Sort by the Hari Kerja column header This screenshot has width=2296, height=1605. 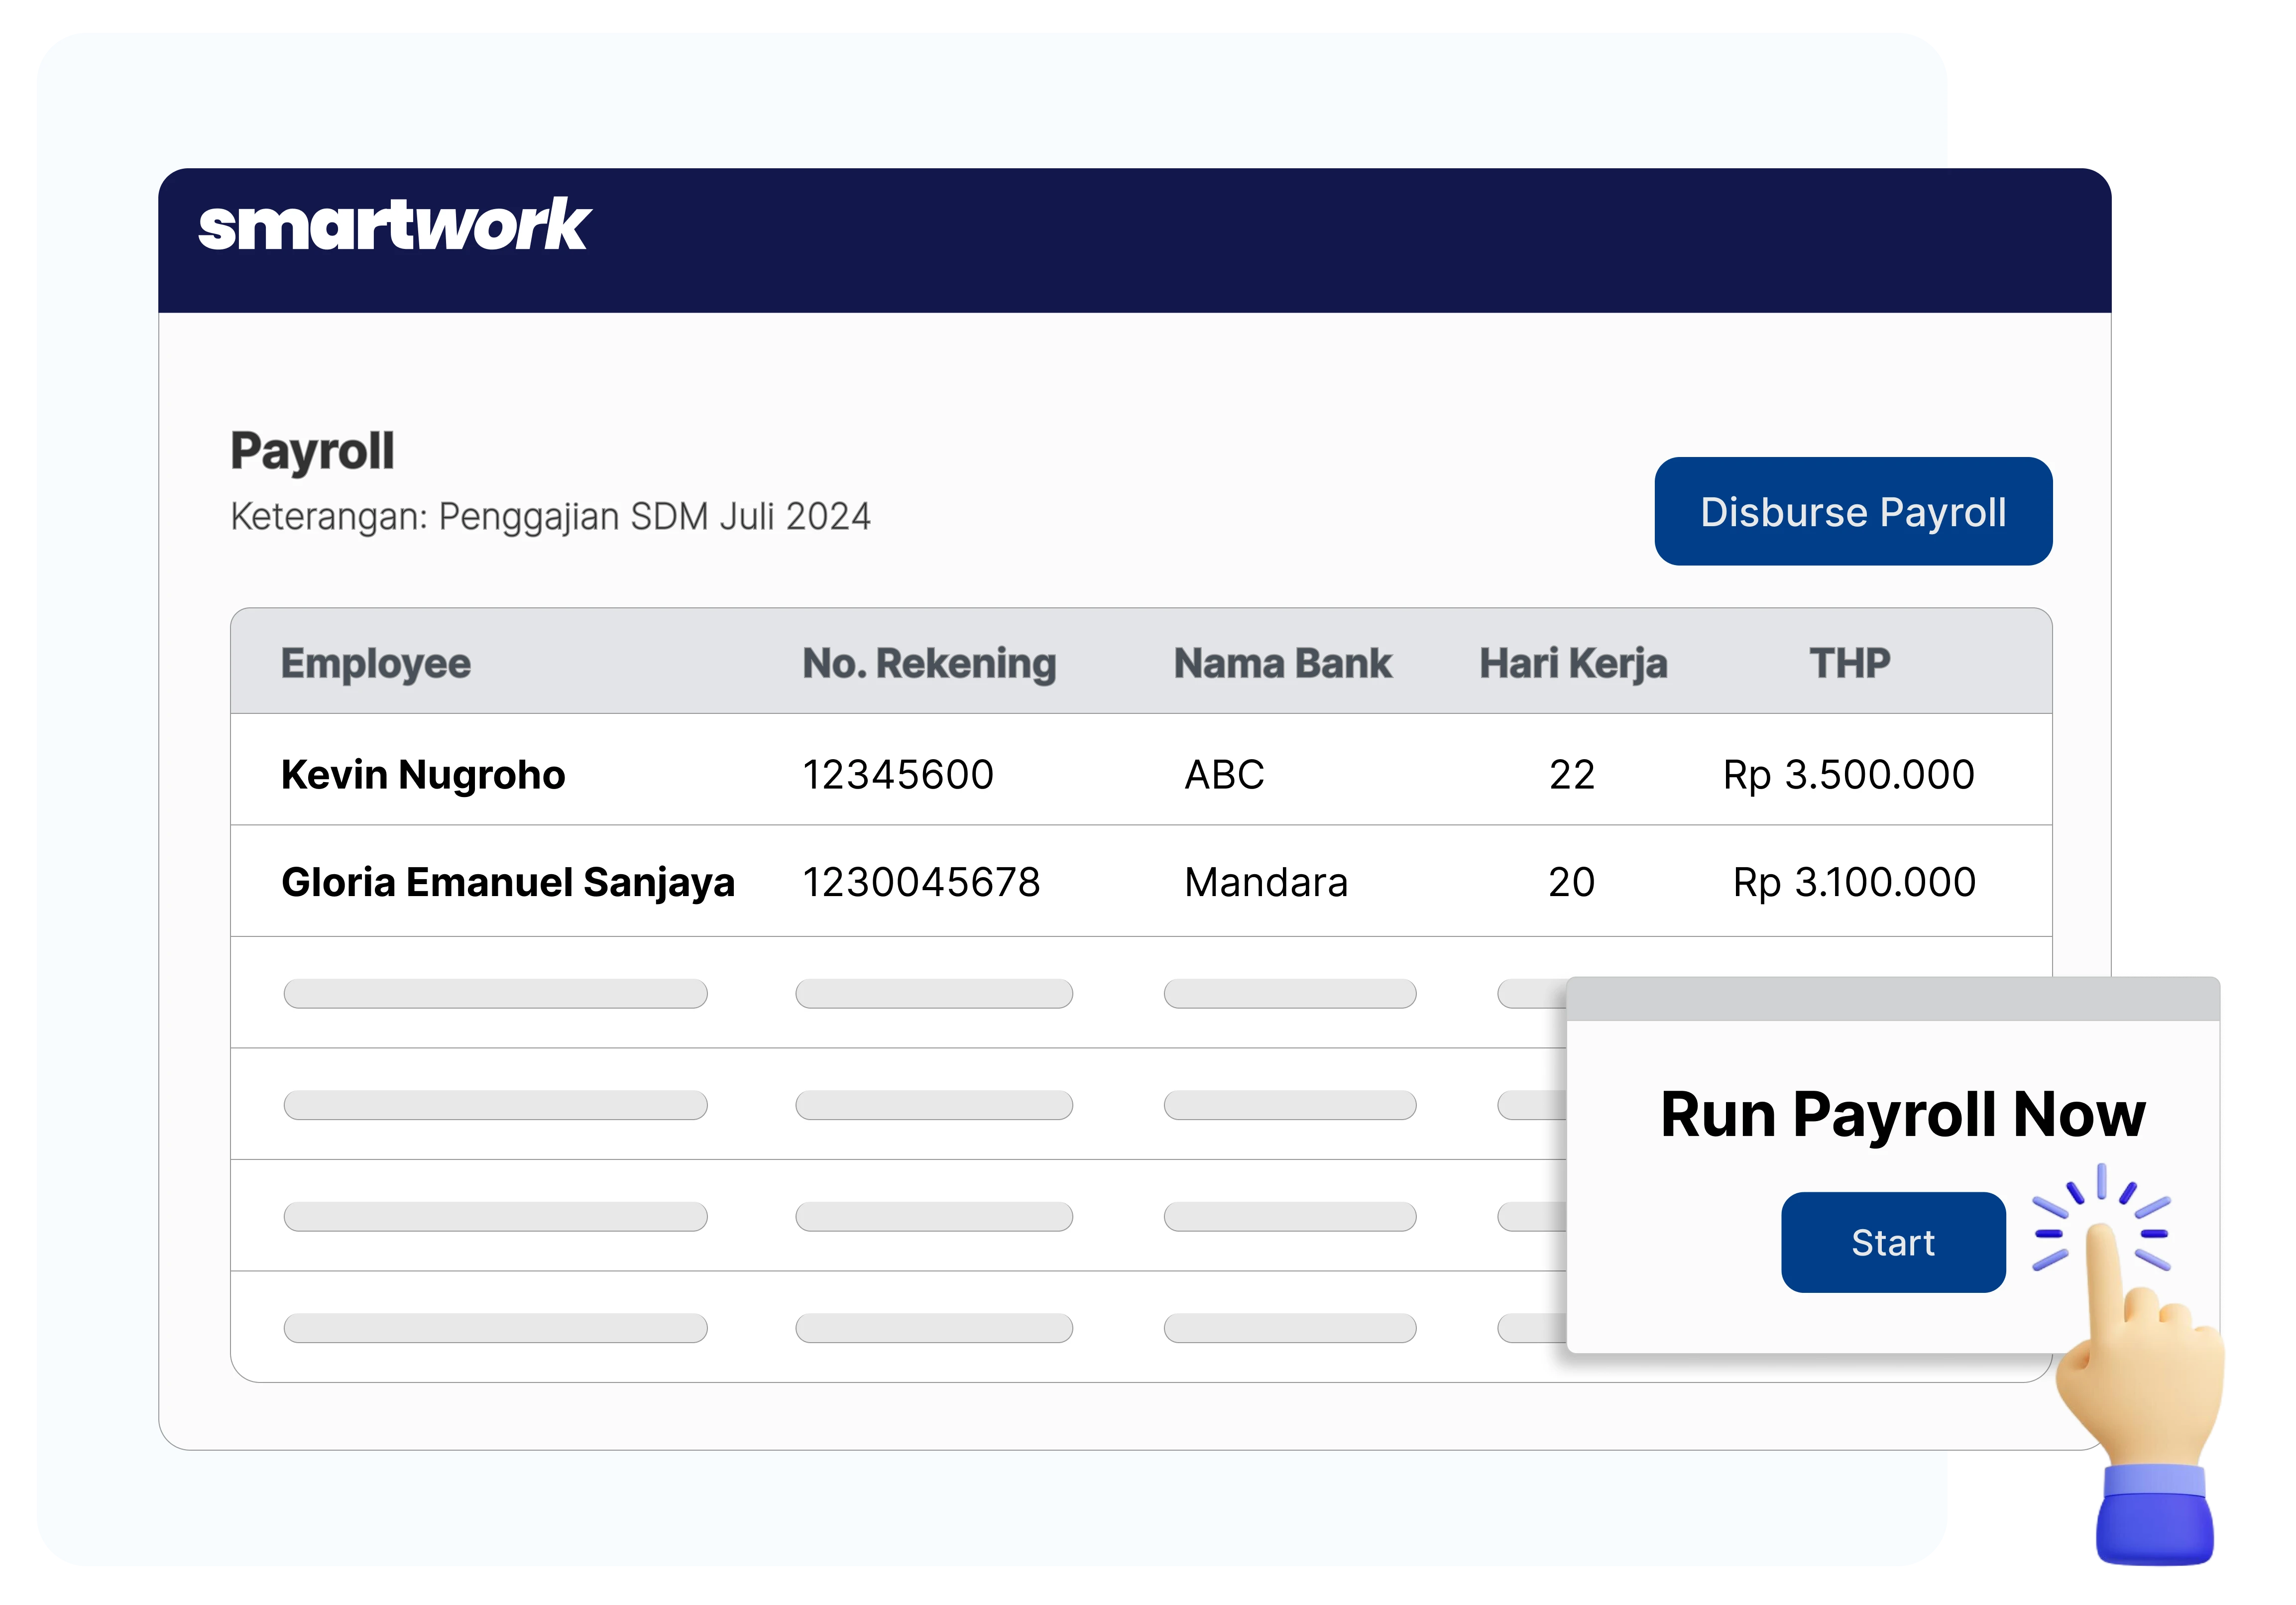pos(1572,662)
